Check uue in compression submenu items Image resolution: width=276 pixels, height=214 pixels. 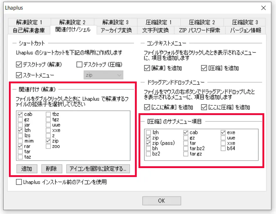pyautogui.click(x=223, y=138)
